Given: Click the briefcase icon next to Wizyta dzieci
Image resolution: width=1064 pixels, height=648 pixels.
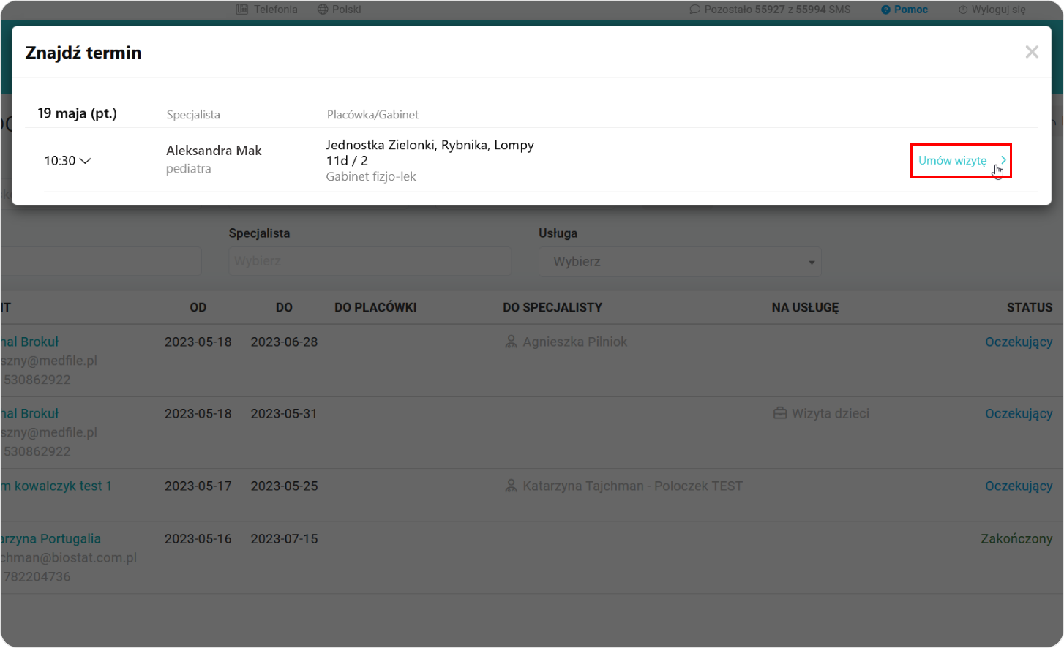Looking at the screenshot, I should coord(780,413).
